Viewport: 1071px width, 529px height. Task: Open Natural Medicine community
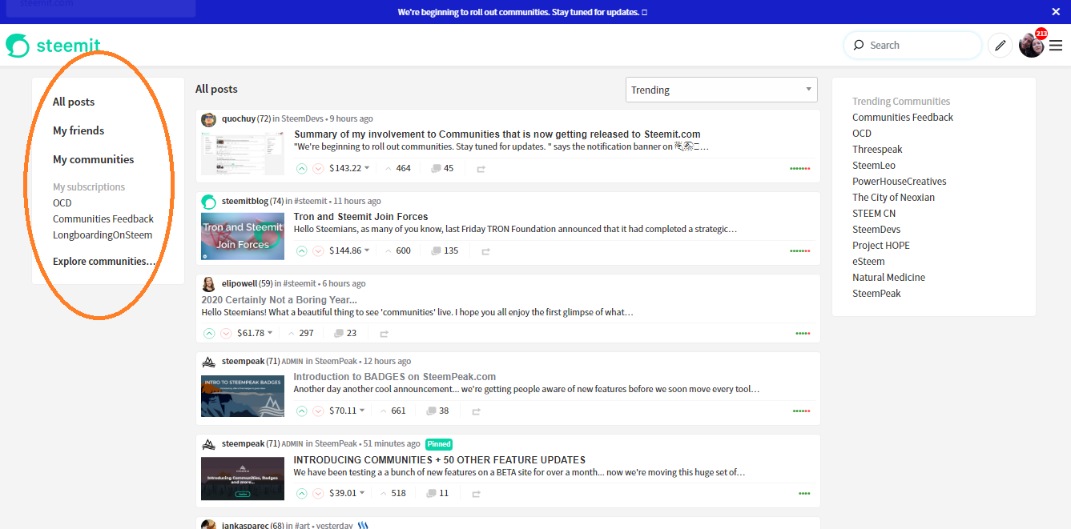888,277
